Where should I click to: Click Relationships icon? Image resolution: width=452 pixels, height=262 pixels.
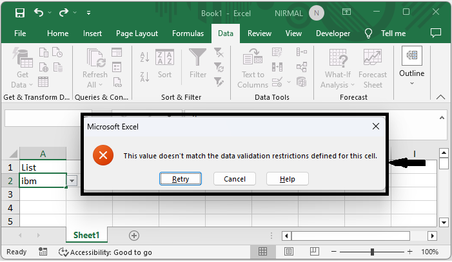point(302,68)
